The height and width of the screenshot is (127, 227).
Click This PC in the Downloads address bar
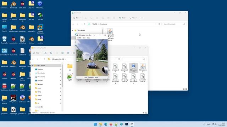[95, 24]
